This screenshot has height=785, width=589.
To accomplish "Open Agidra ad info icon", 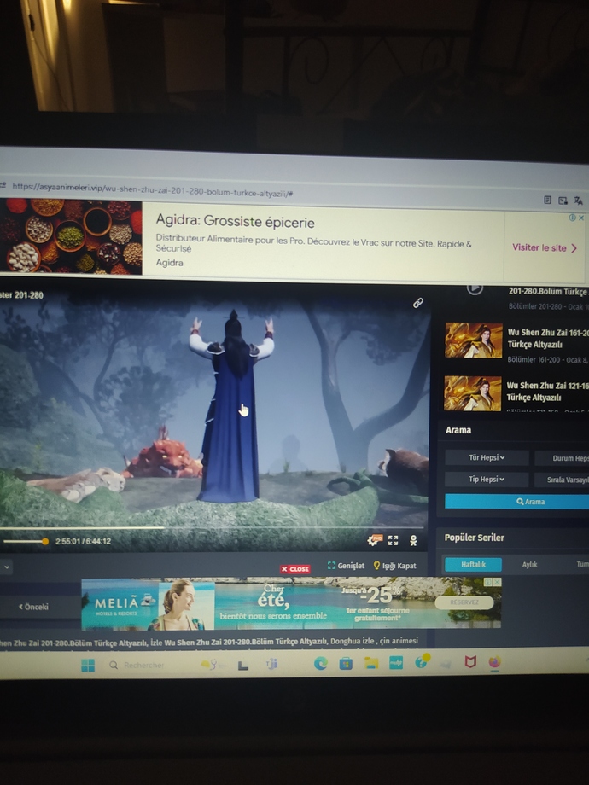I will click(572, 218).
